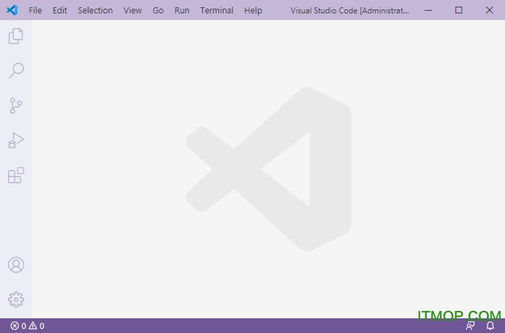This screenshot has width=505, height=333.
Task: Open the Explorer view in the activity bar
Action: tap(16, 35)
